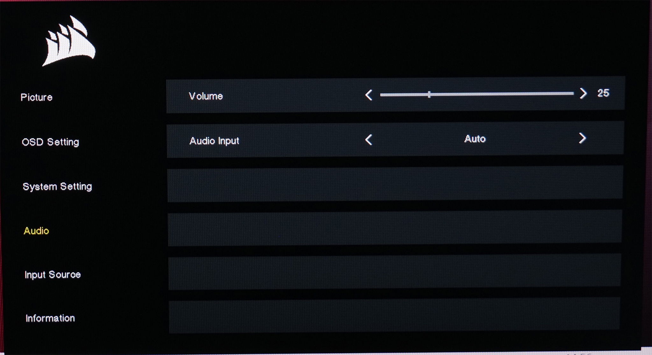Click the Auto audio input value

(x=475, y=139)
